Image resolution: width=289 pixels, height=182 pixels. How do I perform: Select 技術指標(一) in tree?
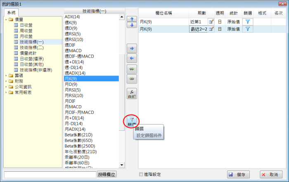click(32, 42)
